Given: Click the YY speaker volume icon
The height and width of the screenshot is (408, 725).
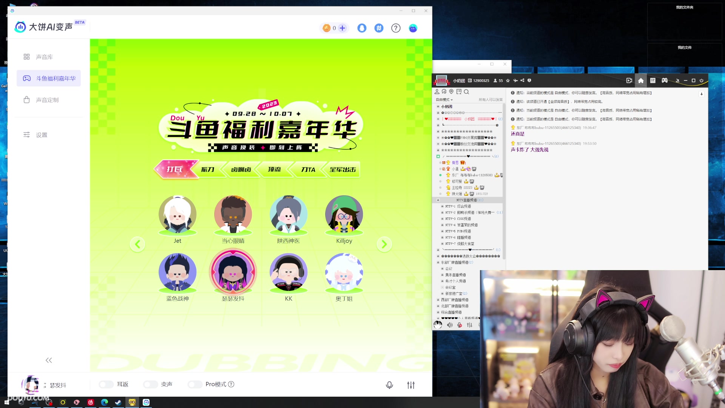Looking at the screenshot, I should pyautogui.click(x=450, y=325).
